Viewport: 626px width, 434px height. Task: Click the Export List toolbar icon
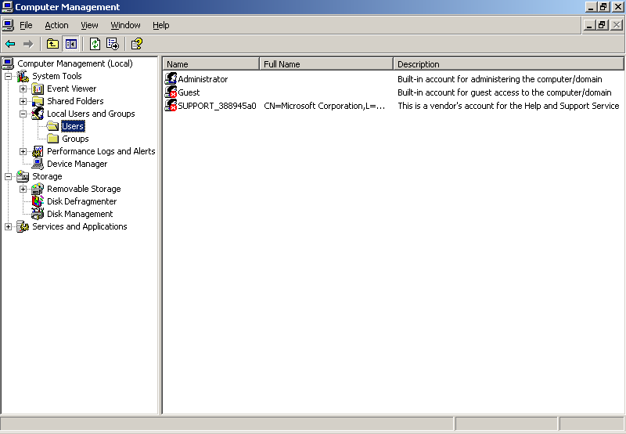pos(113,44)
